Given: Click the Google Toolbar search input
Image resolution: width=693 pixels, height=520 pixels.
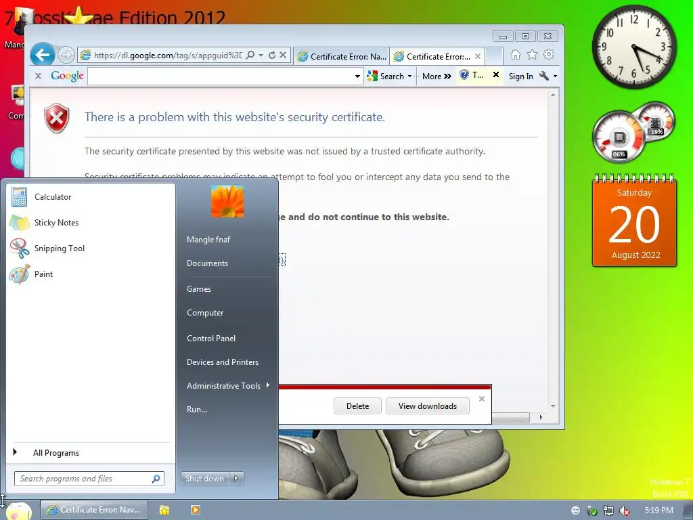Looking at the screenshot, I should [221, 77].
